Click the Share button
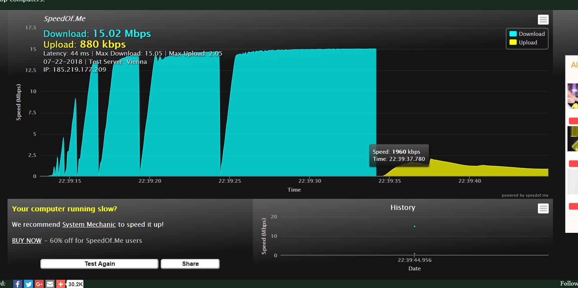The height and width of the screenshot is (288, 578). [190, 264]
